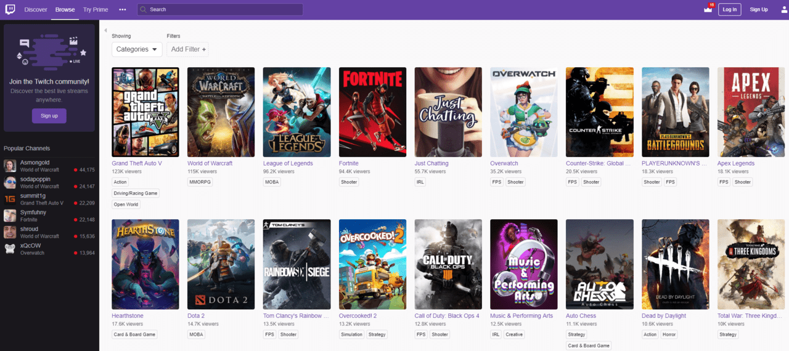
Task: Click the Add Filter button
Action: [x=189, y=49]
